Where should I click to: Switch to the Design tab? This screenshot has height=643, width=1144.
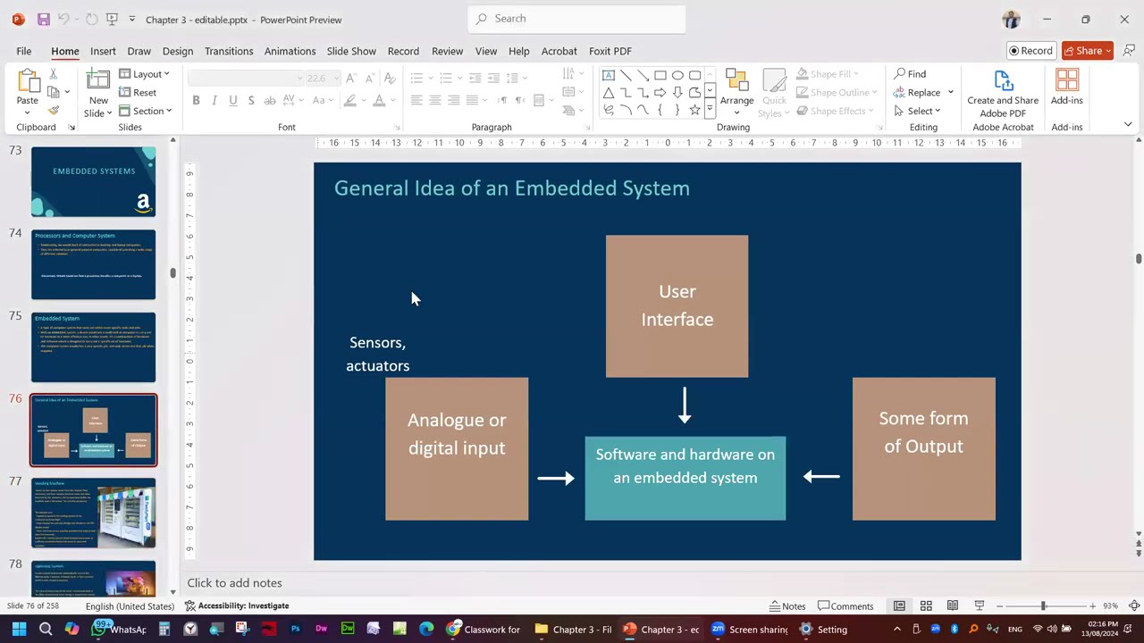[x=178, y=51]
